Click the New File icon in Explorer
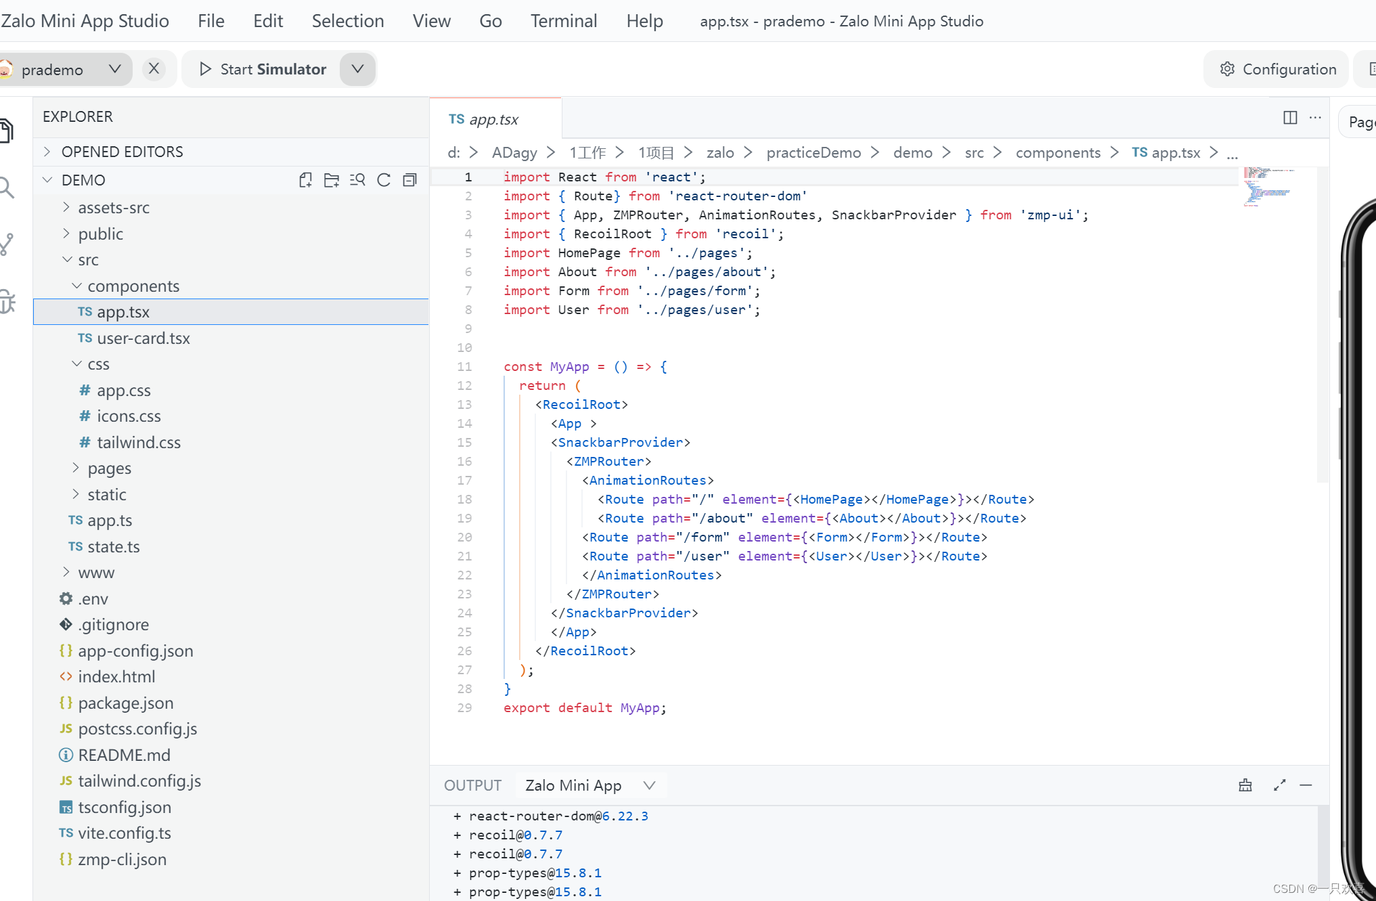The height and width of the screenshot is (901, 1376). 305,180
